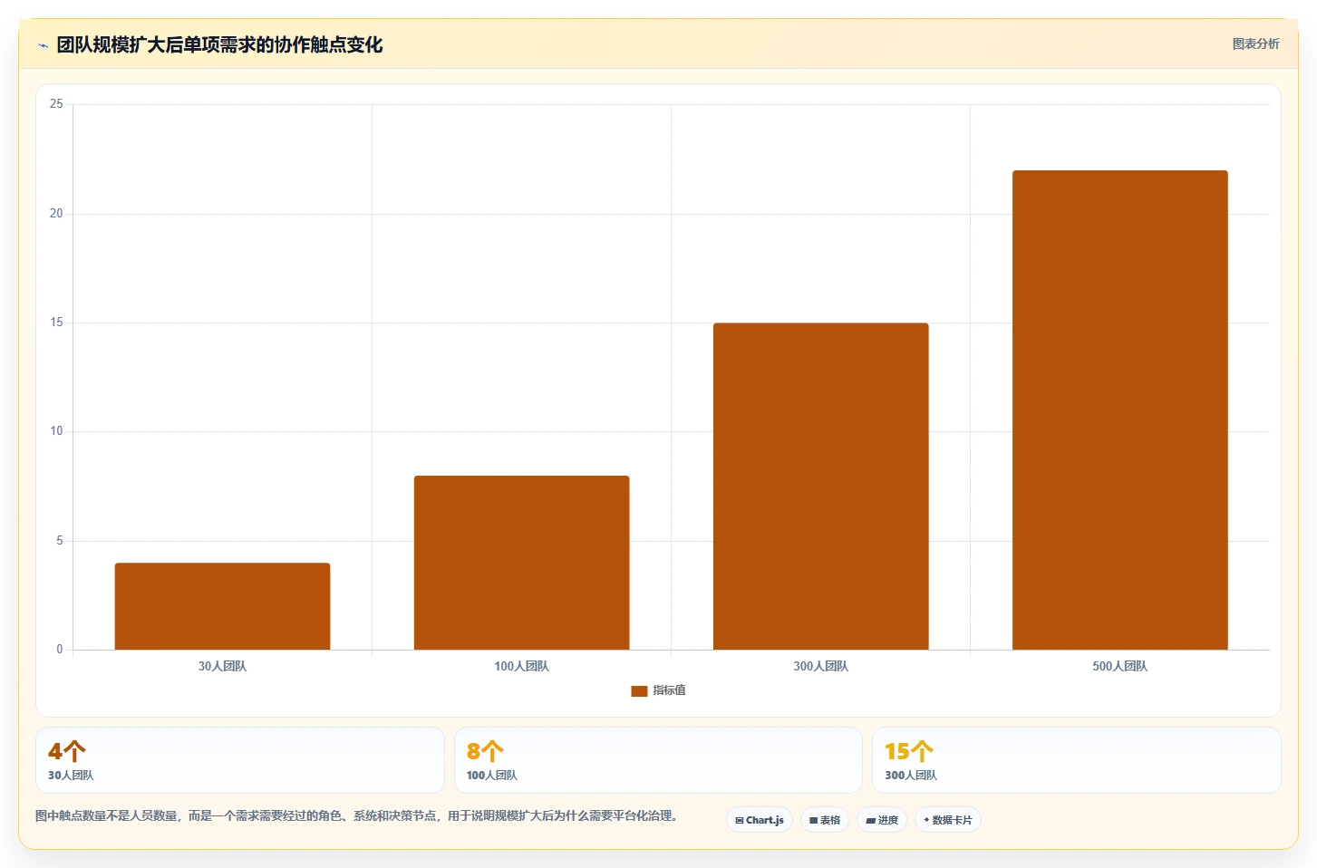Click the 指标值 legend label text
Viewport: 1317px width, 868px height.
click(670, 690)
